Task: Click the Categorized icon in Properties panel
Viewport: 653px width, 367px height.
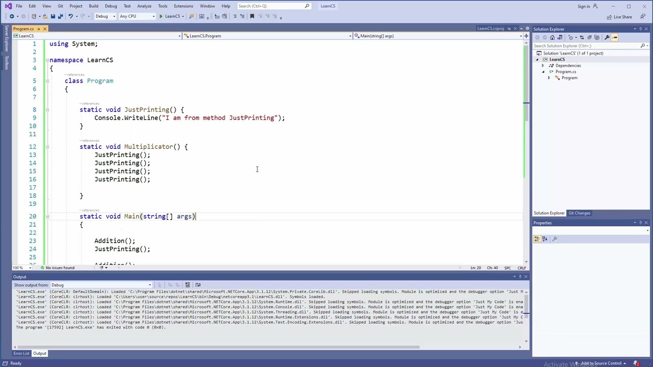Action: (x=538, y=239)
